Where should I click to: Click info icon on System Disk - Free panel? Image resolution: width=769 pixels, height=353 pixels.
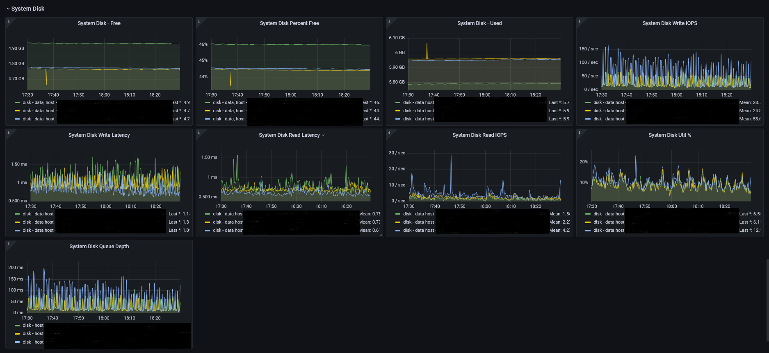click(9, 21)
